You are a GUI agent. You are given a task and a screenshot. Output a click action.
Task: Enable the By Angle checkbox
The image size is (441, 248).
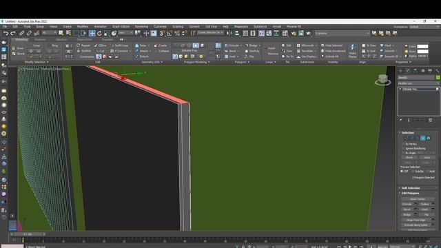[x=403, y=153]
